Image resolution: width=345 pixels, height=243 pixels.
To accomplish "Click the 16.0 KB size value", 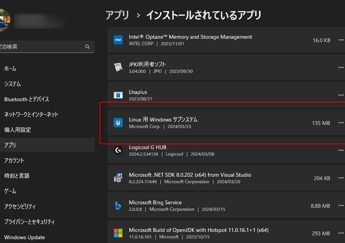I will click(322, 40).
